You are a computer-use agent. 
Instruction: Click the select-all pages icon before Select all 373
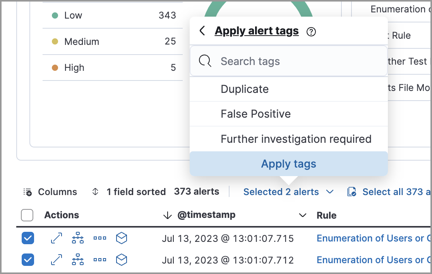pyautogui.click(x=351, y=192)
